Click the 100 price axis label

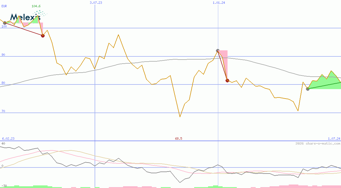pos(4,26)
